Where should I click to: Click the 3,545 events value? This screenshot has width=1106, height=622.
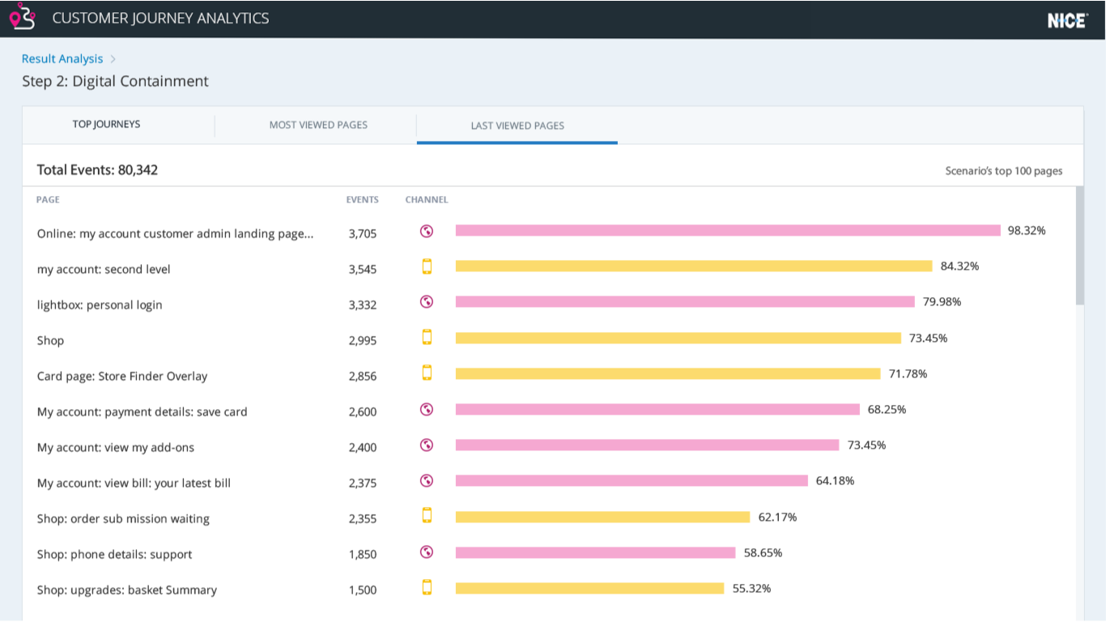(363, 270)
